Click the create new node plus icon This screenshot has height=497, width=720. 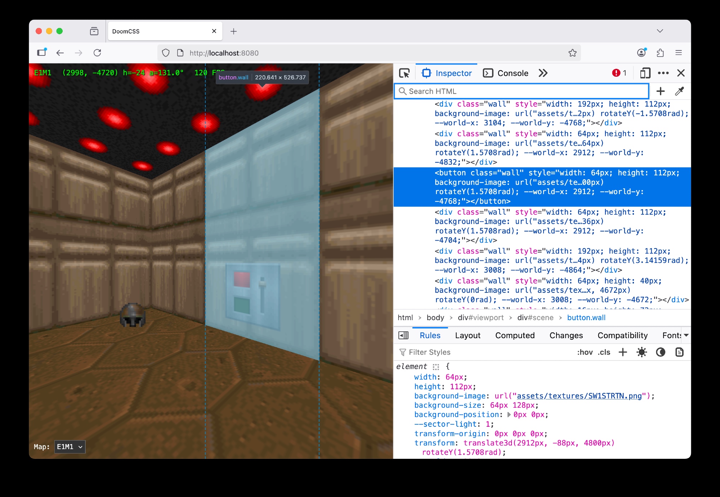point(660,91)
